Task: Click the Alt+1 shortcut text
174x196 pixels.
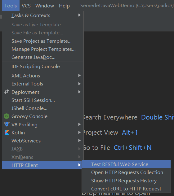Action: pyautogui.click(x=130, y=133)
